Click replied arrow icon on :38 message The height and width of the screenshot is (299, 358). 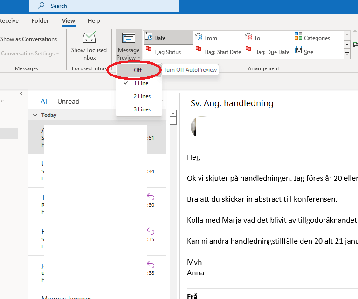pyautogui.click(x=151, y=265)
